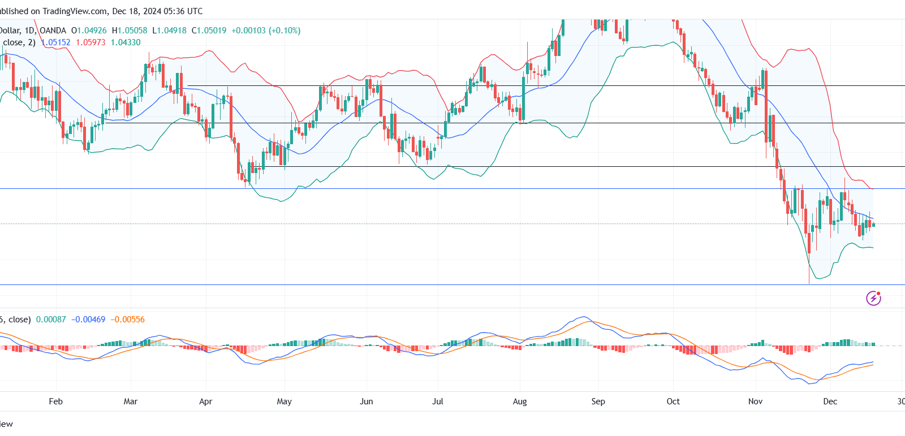Click the lower band value 1.04330
The width and height of the screenshot is (905, 436).
(126, 42)
